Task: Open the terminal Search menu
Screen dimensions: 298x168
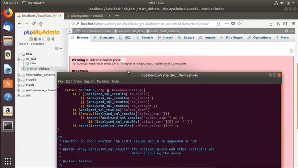Action: pos(89,81)
